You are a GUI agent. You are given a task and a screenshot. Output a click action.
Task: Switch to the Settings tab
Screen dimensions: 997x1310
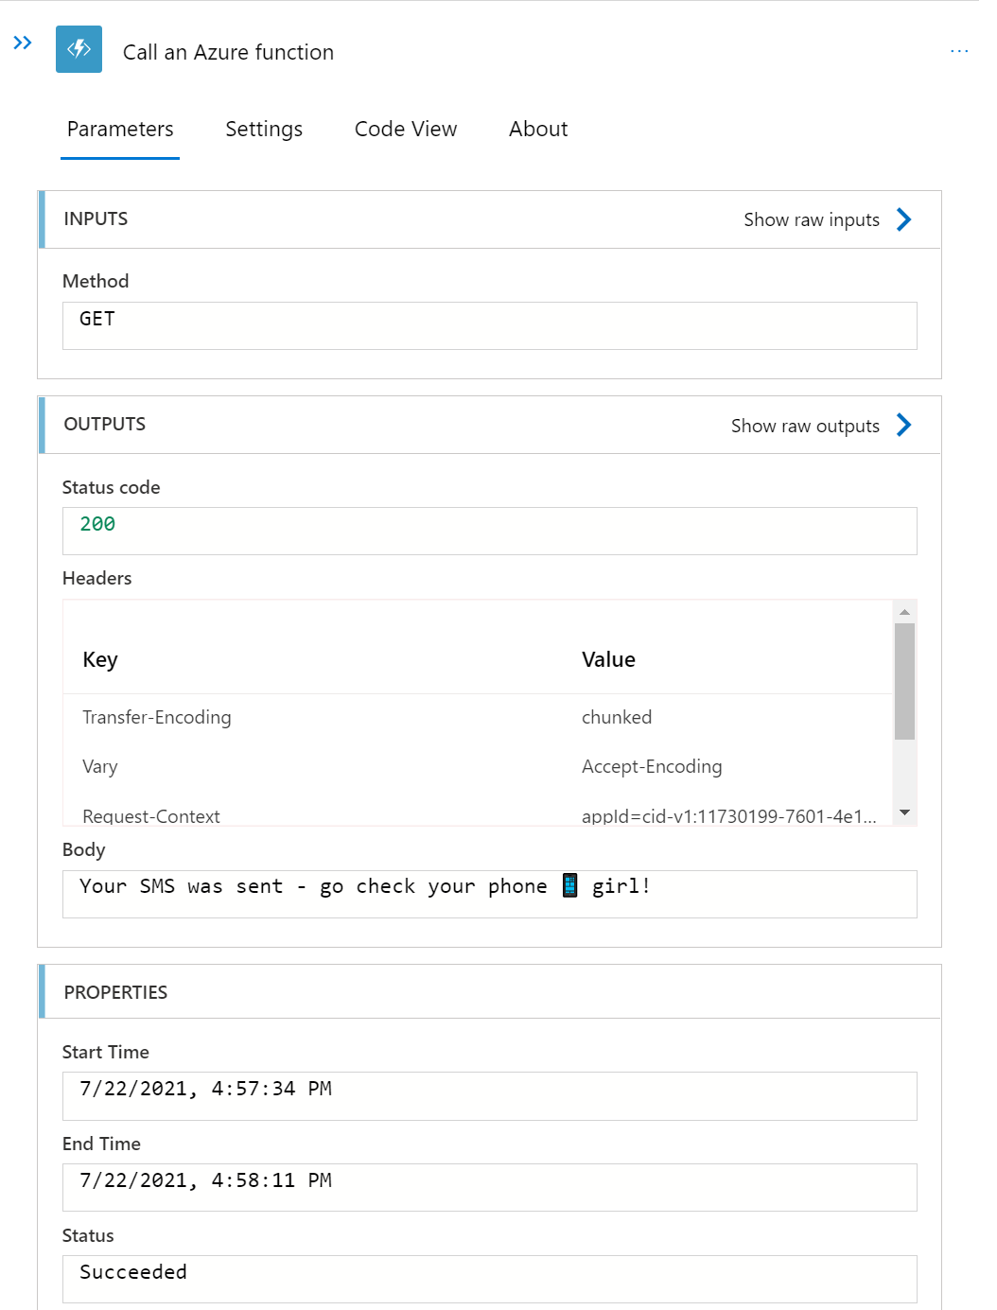263,129
